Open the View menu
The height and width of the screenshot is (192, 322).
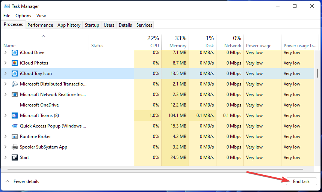click(x=41, y=16)
